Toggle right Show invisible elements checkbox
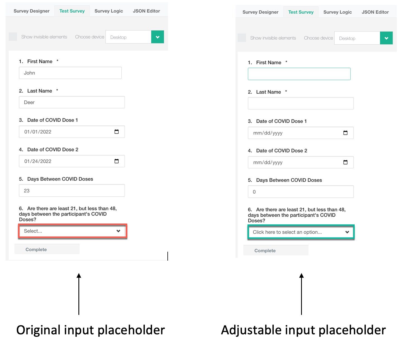The image size is (399, 341). pyautogui.click(x=242, y=38)
